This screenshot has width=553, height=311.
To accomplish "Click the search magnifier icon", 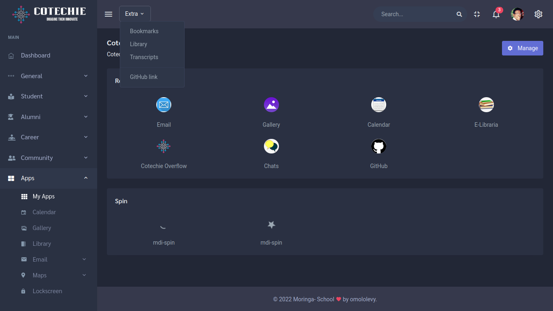I will [x=459, y=14].
